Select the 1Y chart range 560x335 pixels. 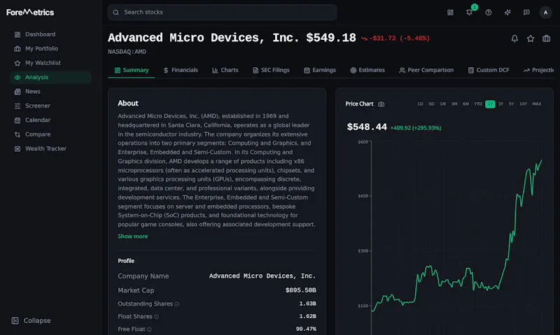[x=490, y=104]
